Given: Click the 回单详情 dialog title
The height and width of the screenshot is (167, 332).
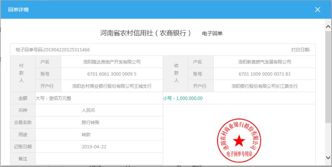Looking at the screenshot, I should [18, 10].
